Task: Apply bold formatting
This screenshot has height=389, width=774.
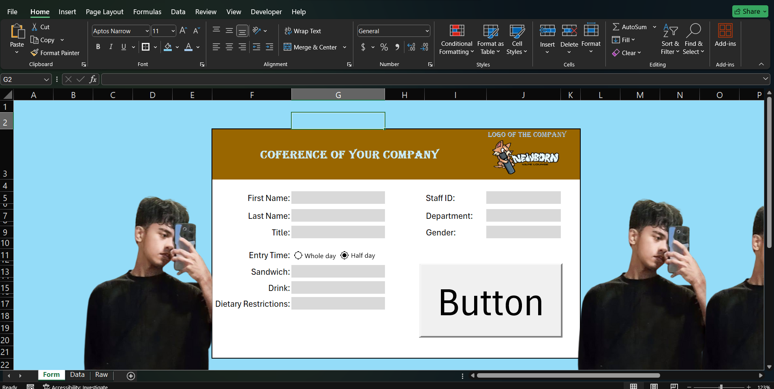Action: point(98,47)
